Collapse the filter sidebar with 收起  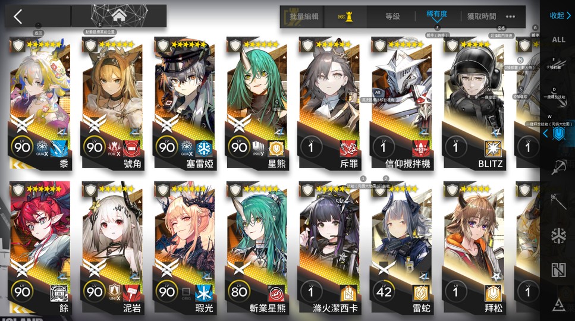click(560, 15)
